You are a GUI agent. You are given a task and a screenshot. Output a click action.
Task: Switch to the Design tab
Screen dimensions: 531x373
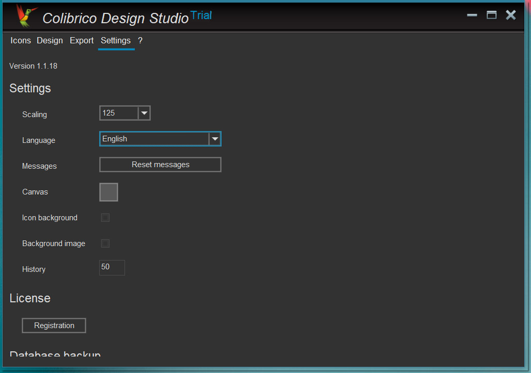click(x=50, y=41)
